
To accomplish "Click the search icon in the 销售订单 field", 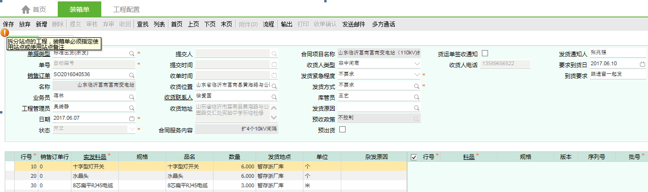I will pos(132,75).
